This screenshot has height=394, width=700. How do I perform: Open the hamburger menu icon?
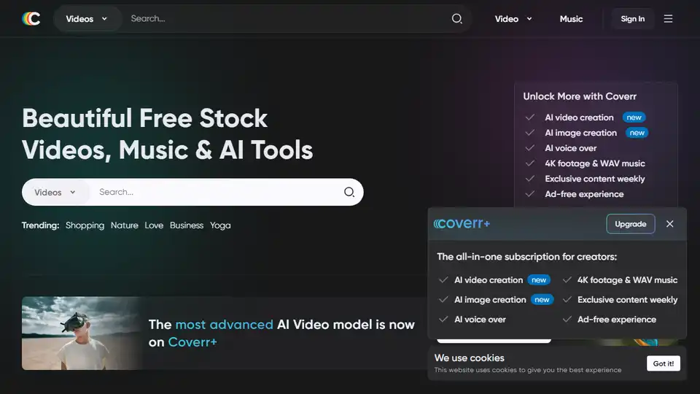(x=668, y=19)
